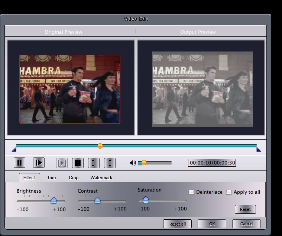
Task: Click the Brightness label
Action: pyautogui.click(x=29, y=191)
